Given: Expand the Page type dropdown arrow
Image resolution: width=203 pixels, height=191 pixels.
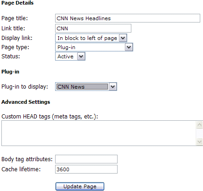Looking at the screenshot, I should (129, 47).
